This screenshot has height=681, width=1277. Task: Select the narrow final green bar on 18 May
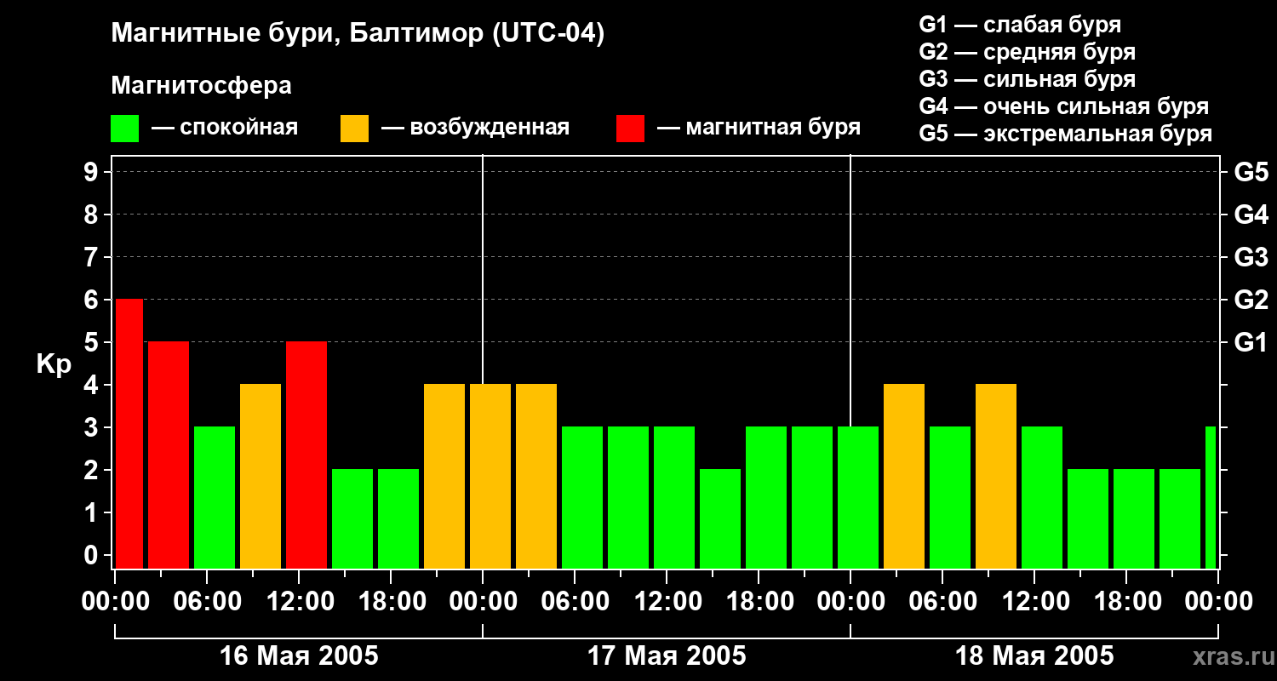[x=1211, y=497]
